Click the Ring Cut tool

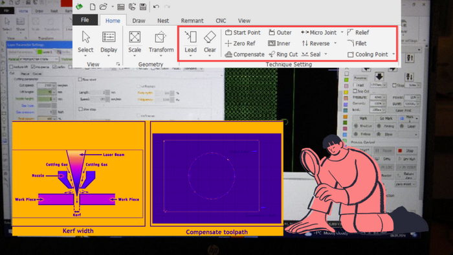[x=283, y=54]
